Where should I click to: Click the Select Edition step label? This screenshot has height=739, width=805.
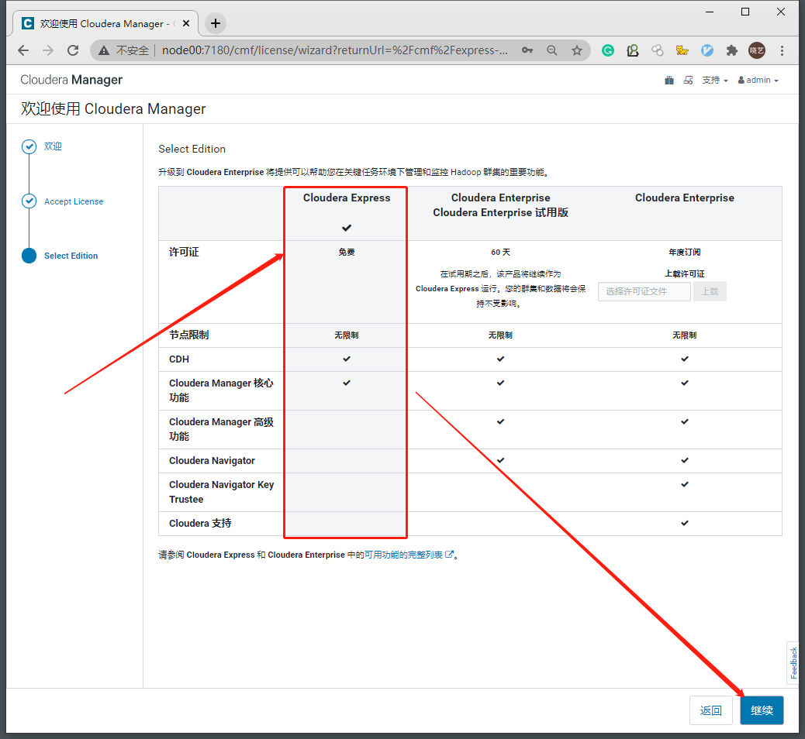pos(71,256)
